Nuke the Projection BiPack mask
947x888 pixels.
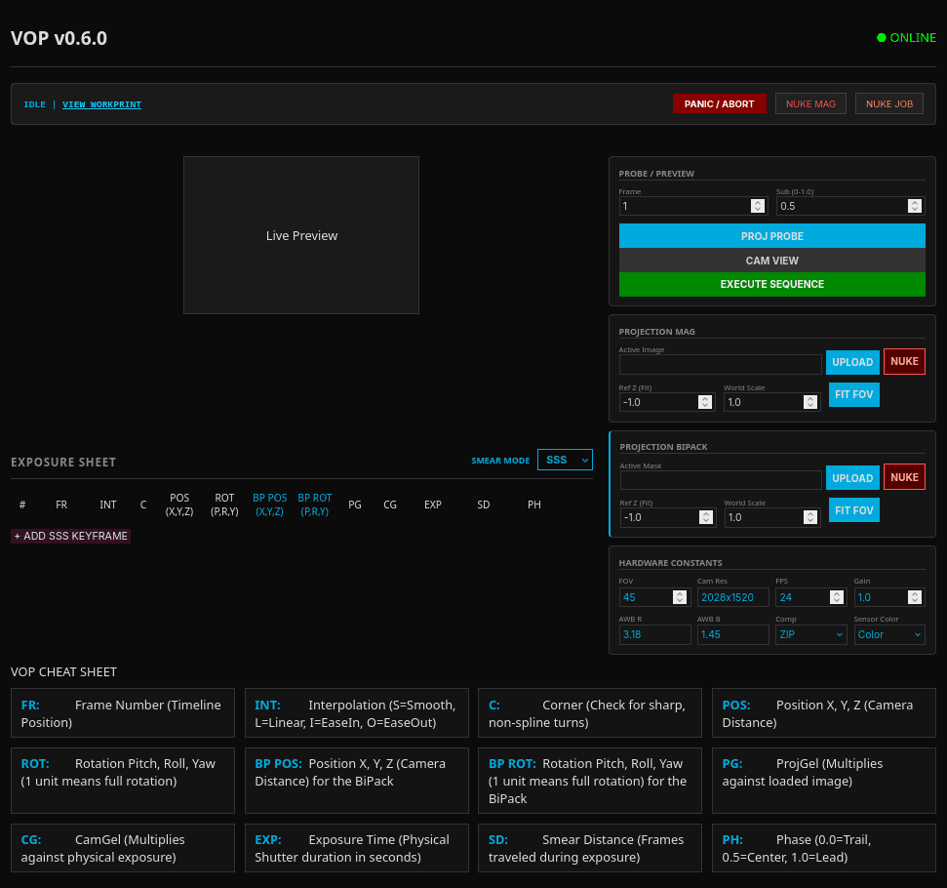click(x=904, y=477)
